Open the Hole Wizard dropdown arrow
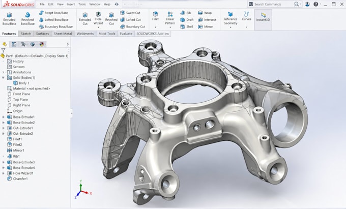 pyautogui.click(x=98, y=27)
